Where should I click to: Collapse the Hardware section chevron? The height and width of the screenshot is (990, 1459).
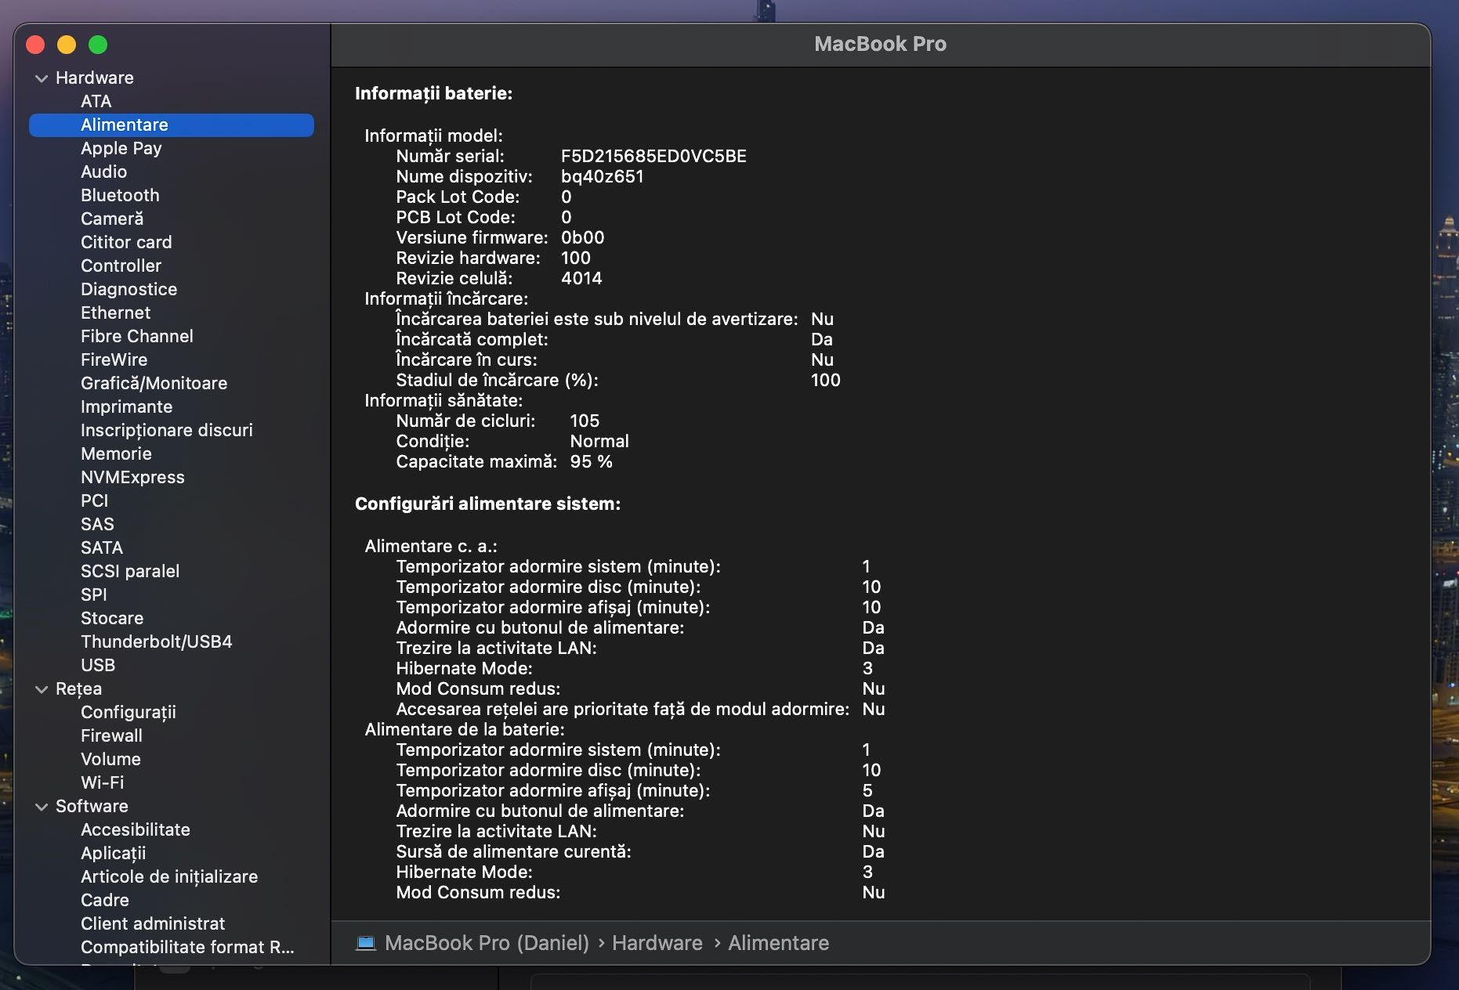tap(42, 78)
